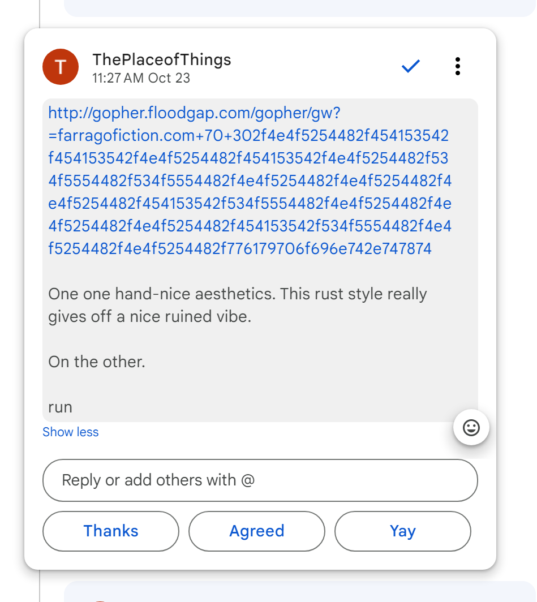Screen dimensions: 537x602
Task: Focus the Reply or add others field
Action: click(260, 480)
